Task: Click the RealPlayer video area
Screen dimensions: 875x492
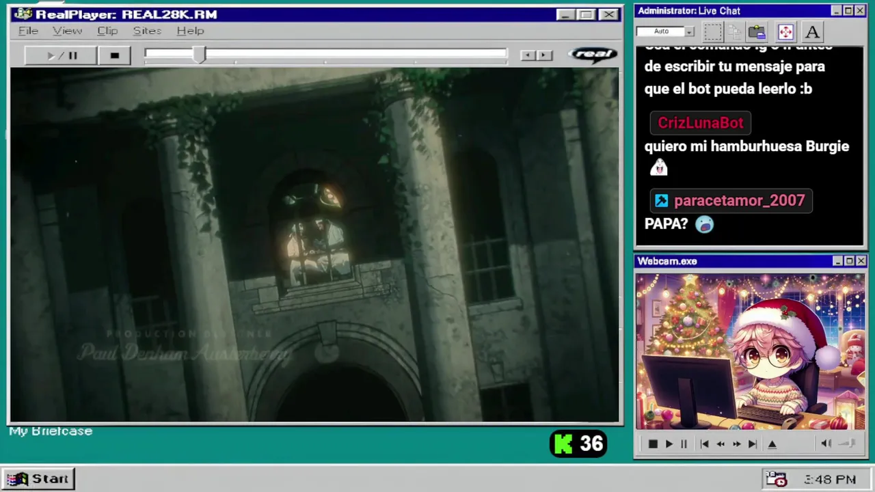Action: (x=314, y=245)
